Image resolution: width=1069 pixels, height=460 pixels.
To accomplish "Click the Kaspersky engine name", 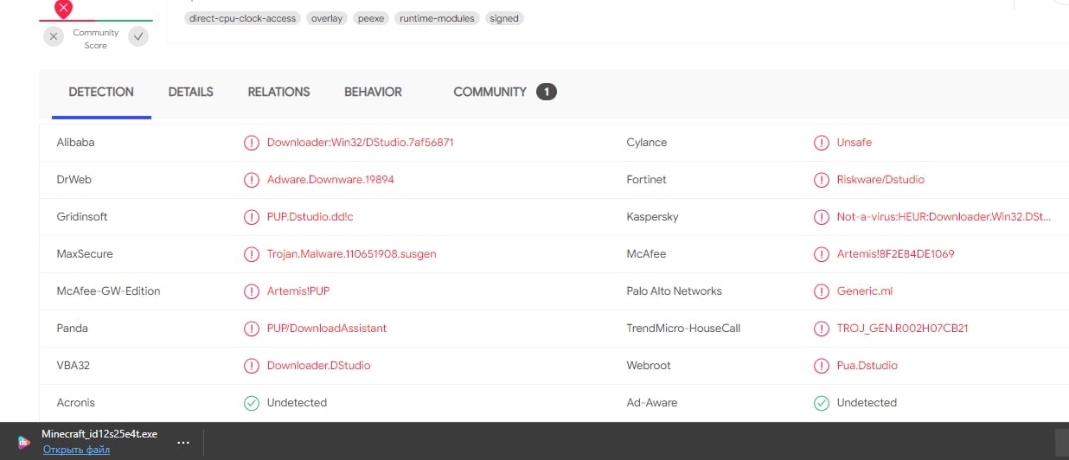I will pos(652,217).
